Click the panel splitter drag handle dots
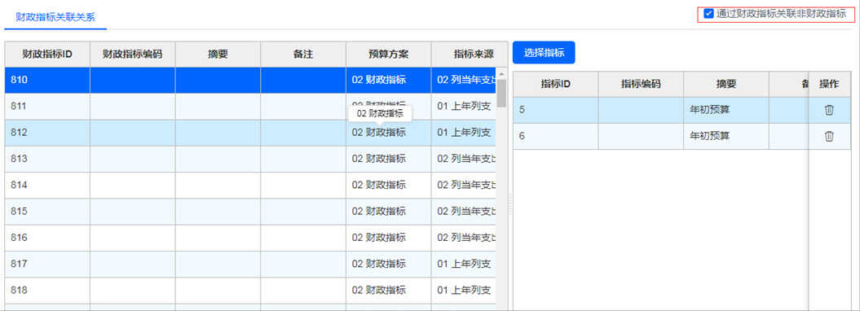The height and width of the screenshot is (311, 860). [510, 204]
